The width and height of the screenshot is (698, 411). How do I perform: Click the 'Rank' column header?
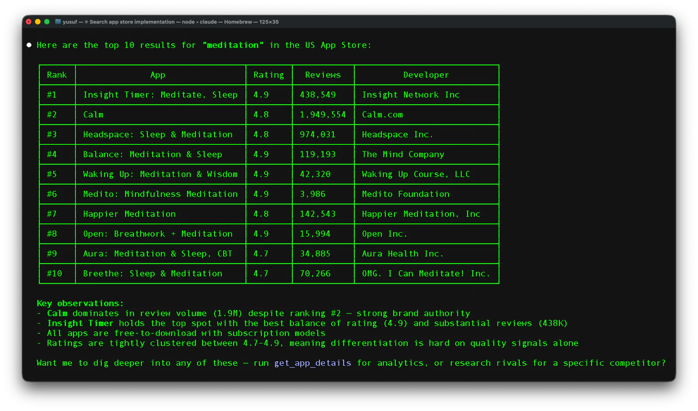(57, 75)
